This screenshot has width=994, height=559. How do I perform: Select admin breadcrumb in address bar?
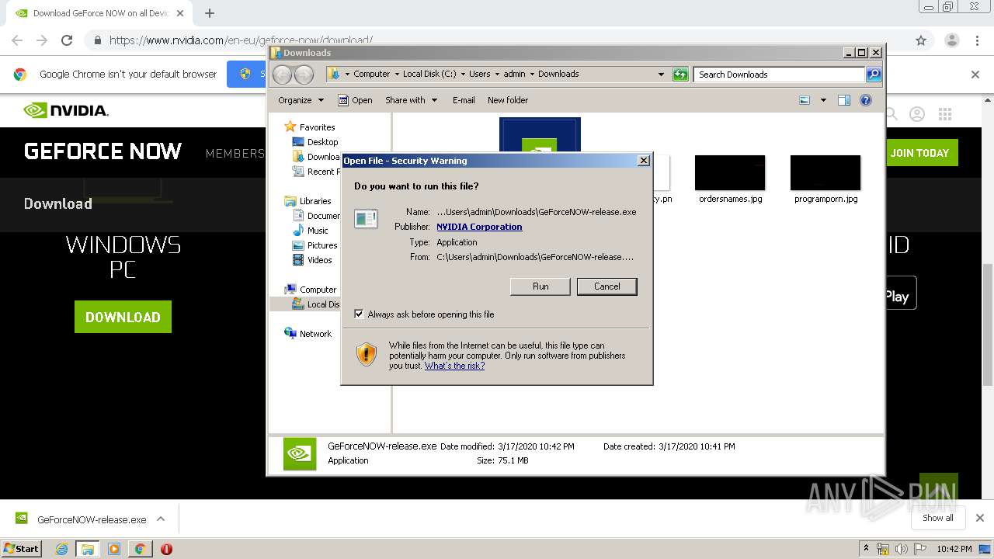pyautogui.click(x=514, y=74)
